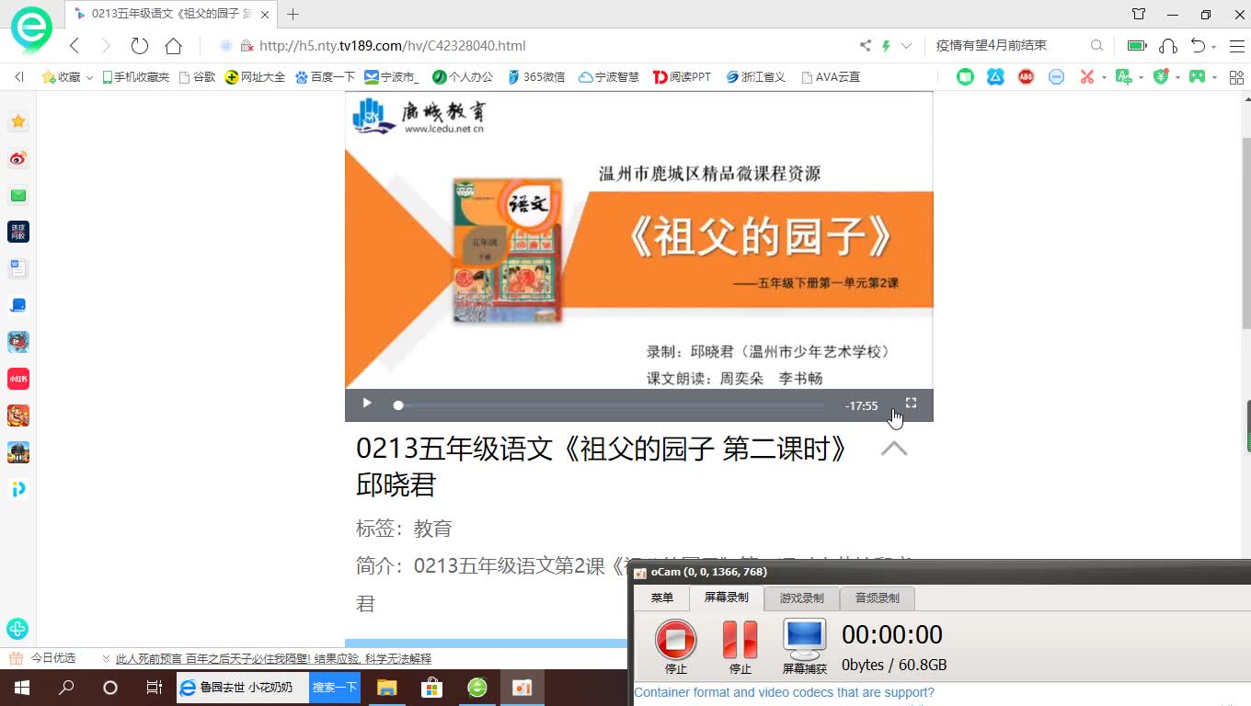Play the video with the play button

367,403
